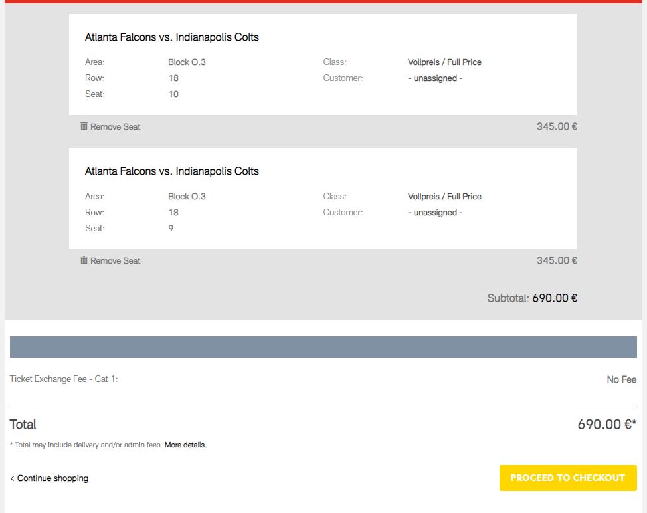This screenshot has height=513, width=647.
Task: Click unassigned customer for seat 9
Action: [x=435, y=213]
